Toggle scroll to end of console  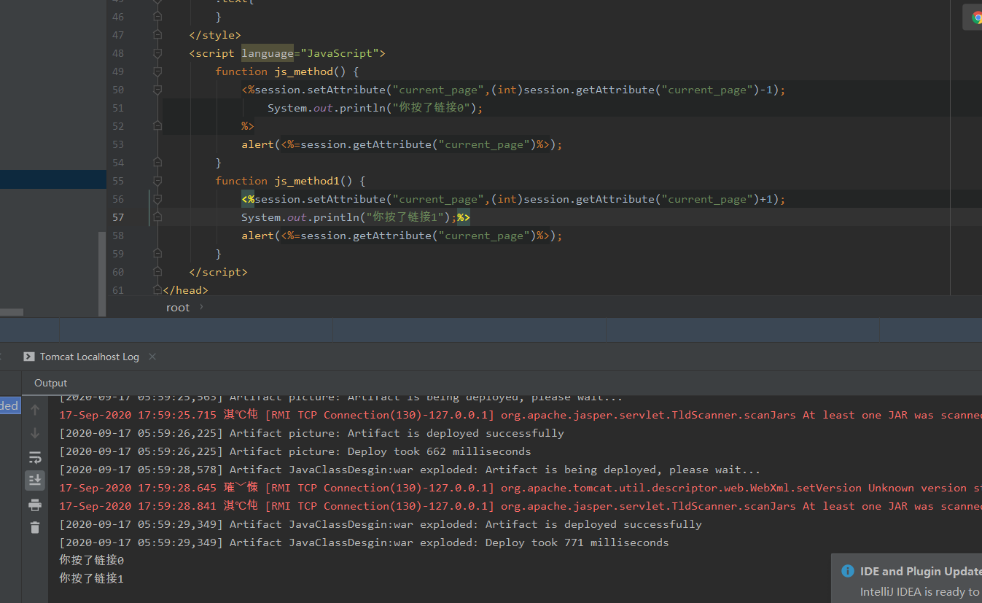click(35, 480)
